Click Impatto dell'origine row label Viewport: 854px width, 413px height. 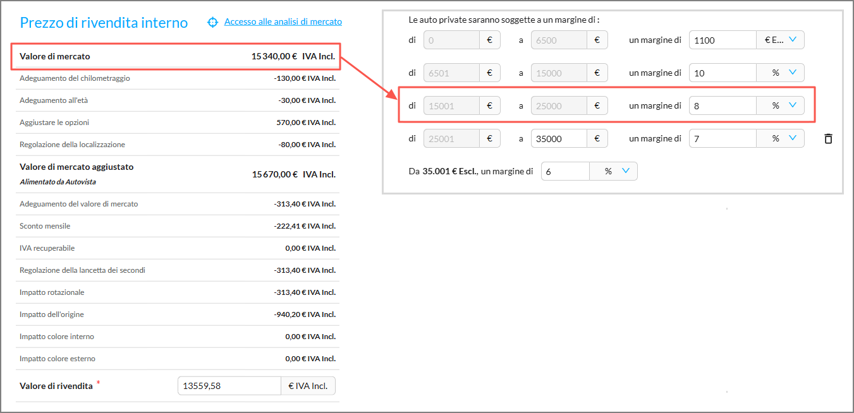[52, 314]
